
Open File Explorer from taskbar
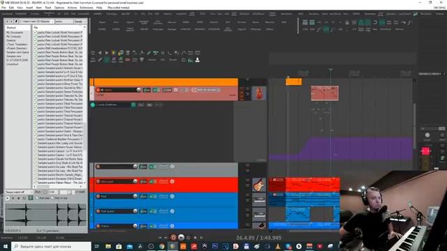pos(108,246)
